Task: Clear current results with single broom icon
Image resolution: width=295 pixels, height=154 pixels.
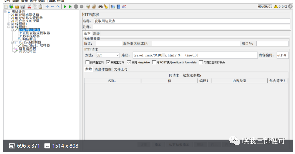Action: pos(88,7)
